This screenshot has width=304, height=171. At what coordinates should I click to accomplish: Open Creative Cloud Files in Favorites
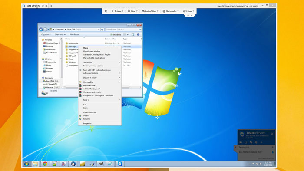click(x=52, y=43)
